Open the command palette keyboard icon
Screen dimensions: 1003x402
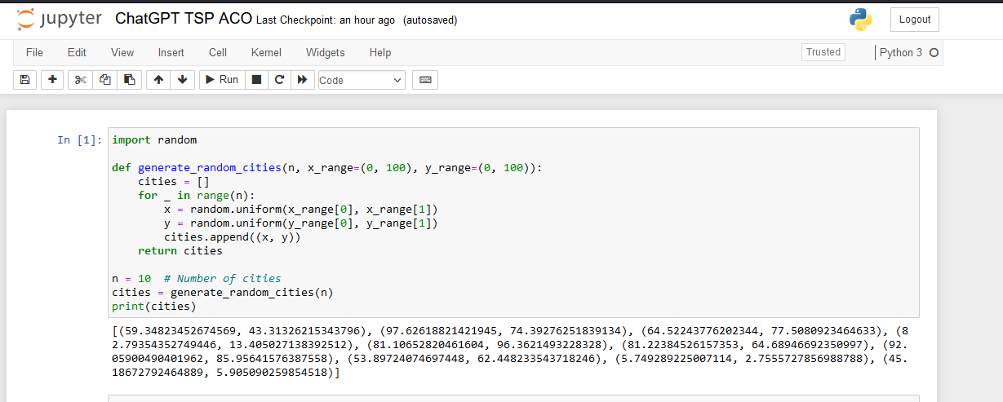pyautogui.click(x=424, y=80)
